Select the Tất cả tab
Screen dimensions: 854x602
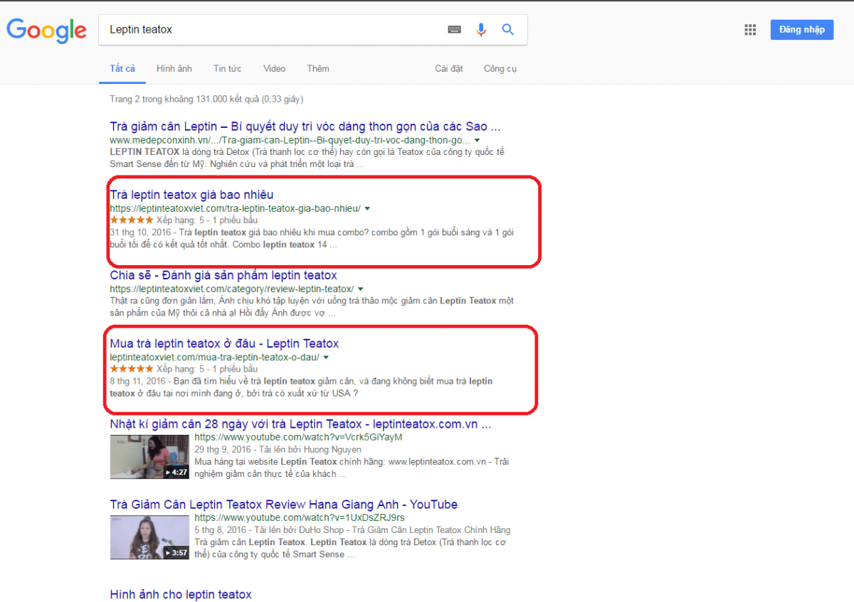[122, 69]
